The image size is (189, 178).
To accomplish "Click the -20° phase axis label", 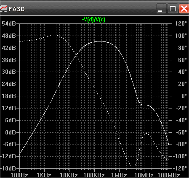I will [181, 108].
